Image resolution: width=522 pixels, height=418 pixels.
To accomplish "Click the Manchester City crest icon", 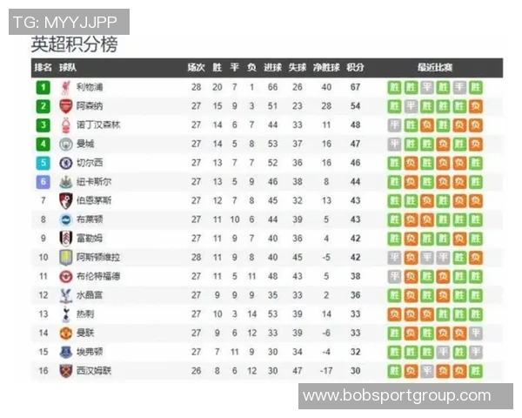I will pos(66,144).
